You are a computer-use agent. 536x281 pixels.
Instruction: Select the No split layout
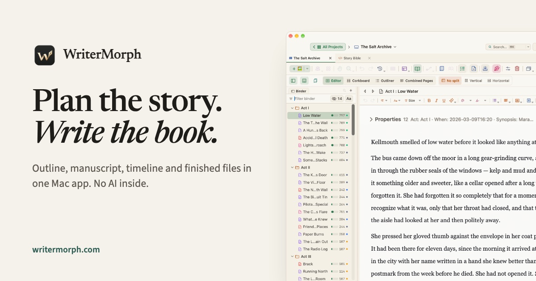(450, 81)
